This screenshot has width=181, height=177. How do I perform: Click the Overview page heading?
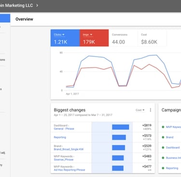[x=24, y=19]
